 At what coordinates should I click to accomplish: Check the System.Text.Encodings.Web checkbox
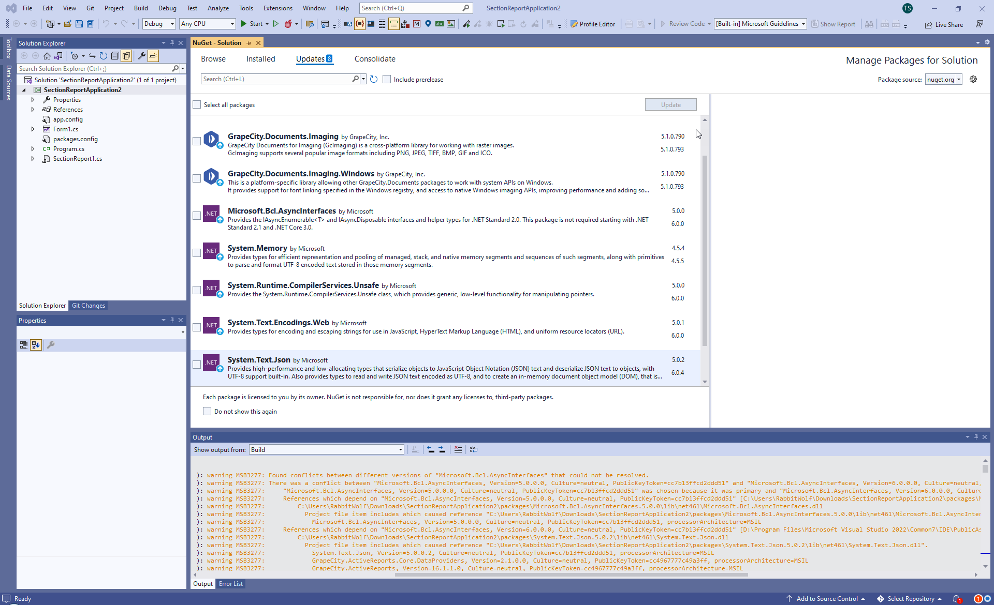[x=197, y=327]
